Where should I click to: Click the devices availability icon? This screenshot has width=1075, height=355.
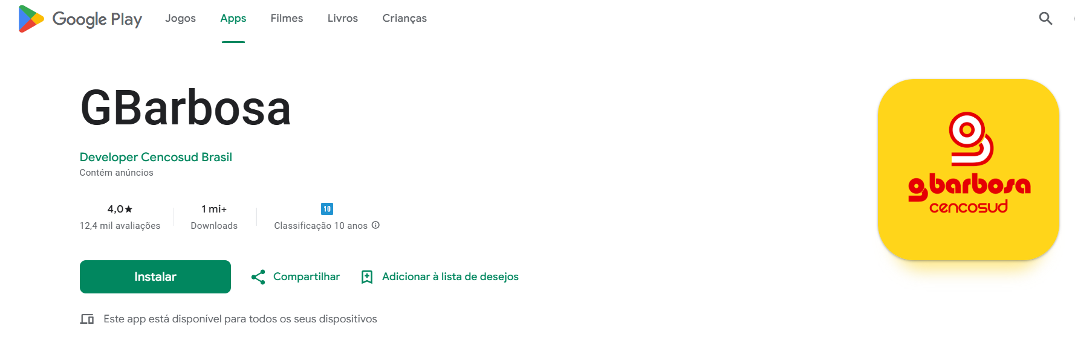[x=87, y=319]
